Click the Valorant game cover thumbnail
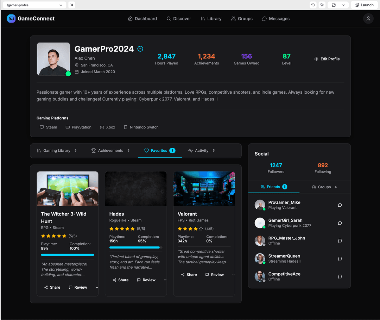The height and width of the screenshot is (320, 380). 204,189
